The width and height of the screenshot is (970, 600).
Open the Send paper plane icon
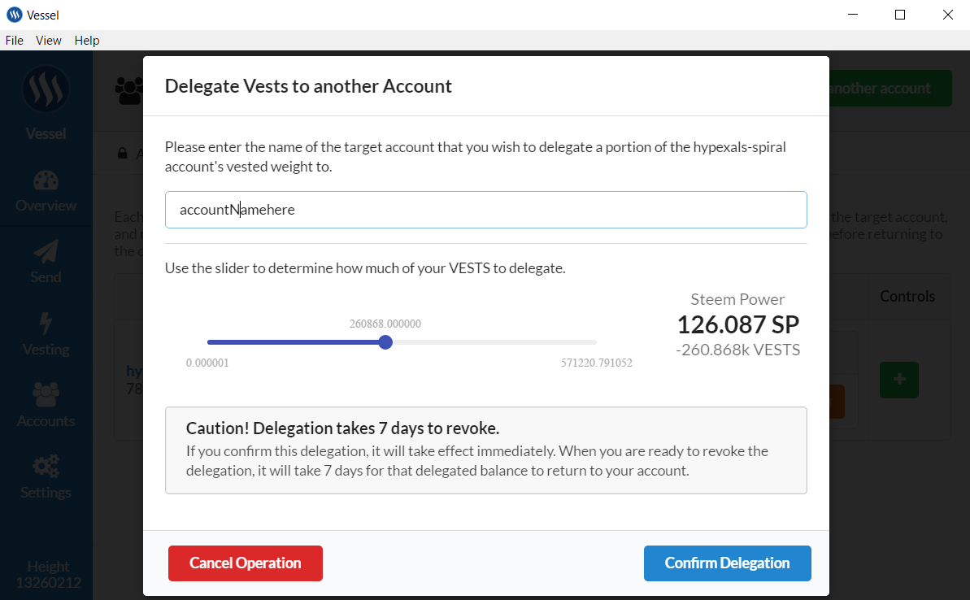coord(46,252)
